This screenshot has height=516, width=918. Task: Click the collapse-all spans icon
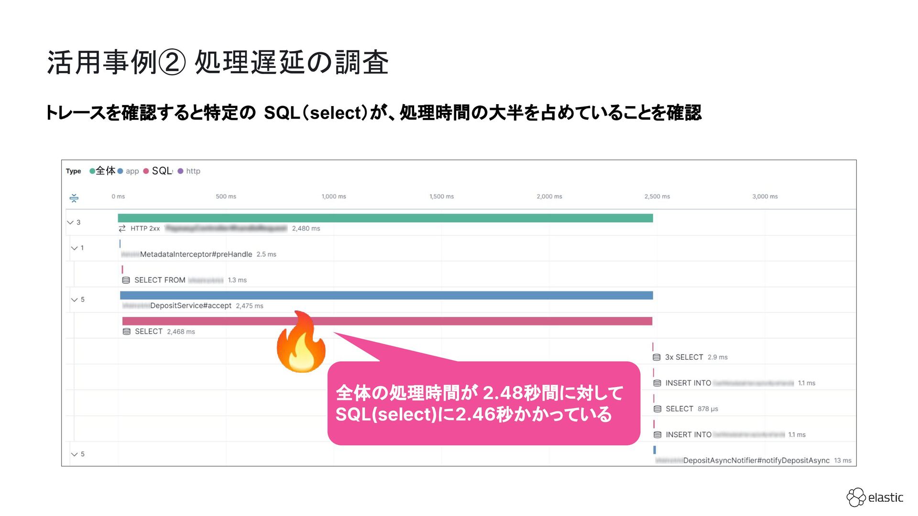pos(74,198)
